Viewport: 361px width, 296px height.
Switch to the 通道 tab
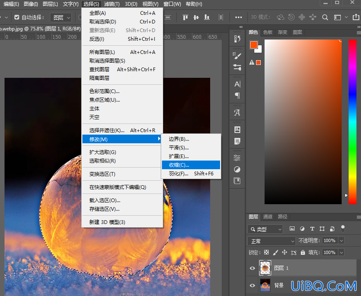point(268,217)
